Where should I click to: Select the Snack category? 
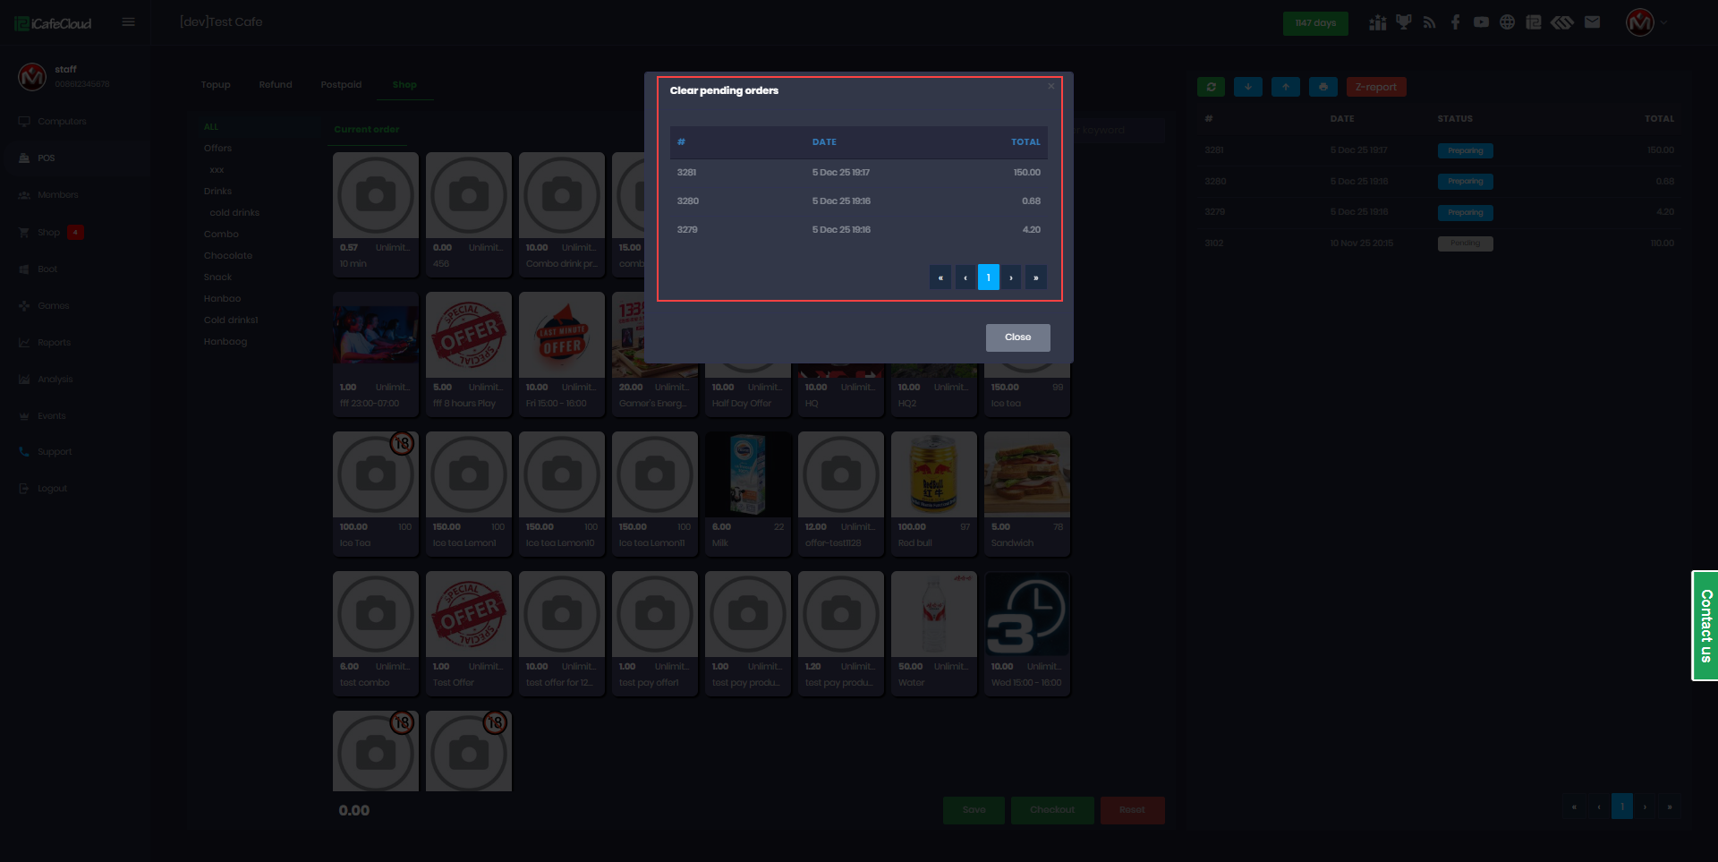(x=217, y=277)
